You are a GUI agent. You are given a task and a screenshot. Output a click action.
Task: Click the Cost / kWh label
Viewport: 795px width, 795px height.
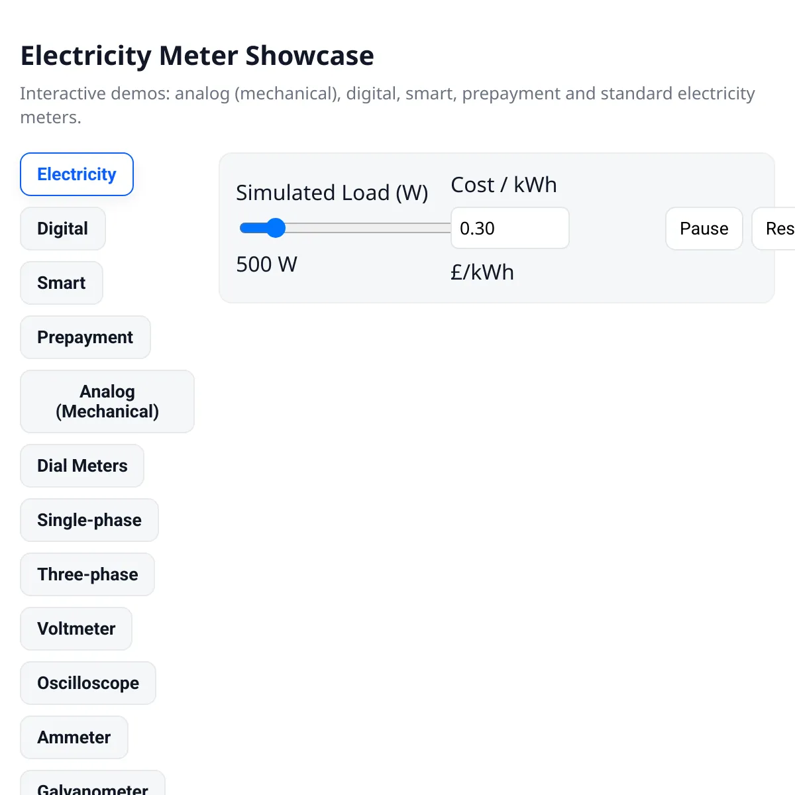504,185
